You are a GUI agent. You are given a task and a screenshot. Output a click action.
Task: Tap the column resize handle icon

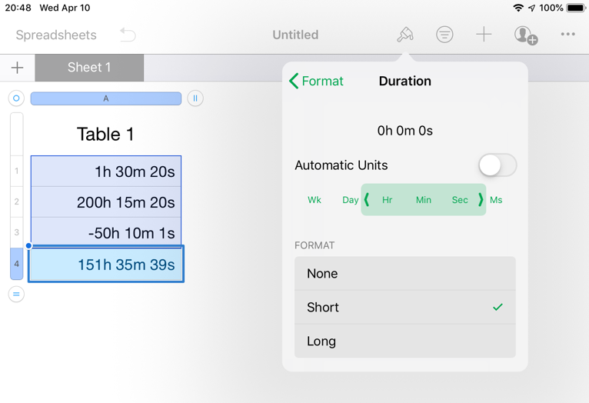(x=195, y=98)
